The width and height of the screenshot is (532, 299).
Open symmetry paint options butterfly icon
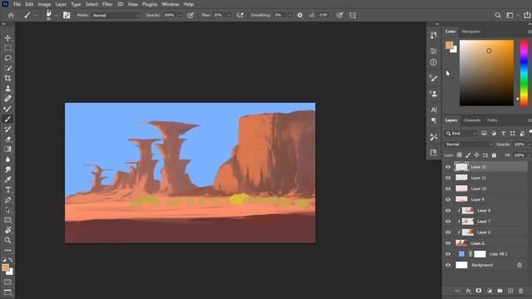pos(352,15)
